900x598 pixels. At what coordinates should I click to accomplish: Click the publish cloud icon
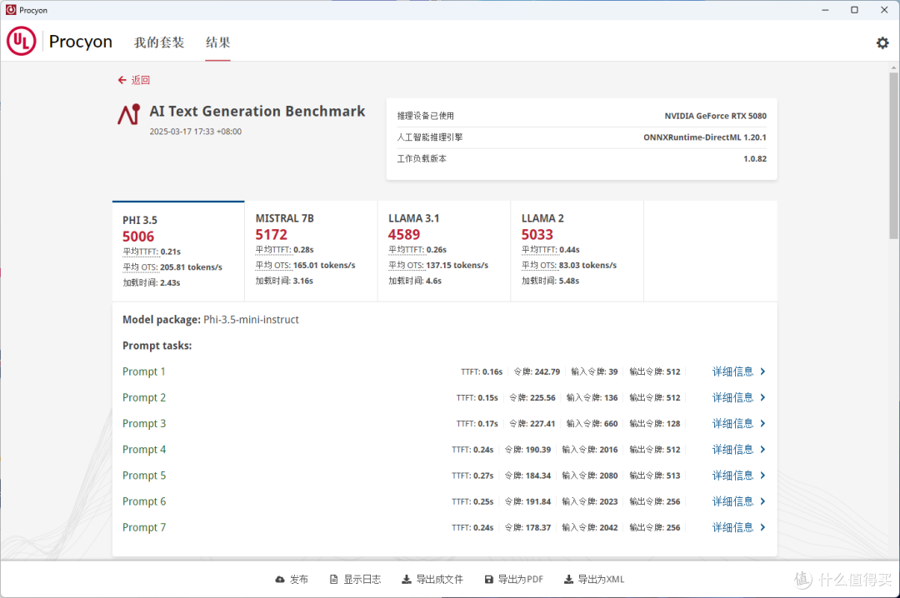(279, 579)
